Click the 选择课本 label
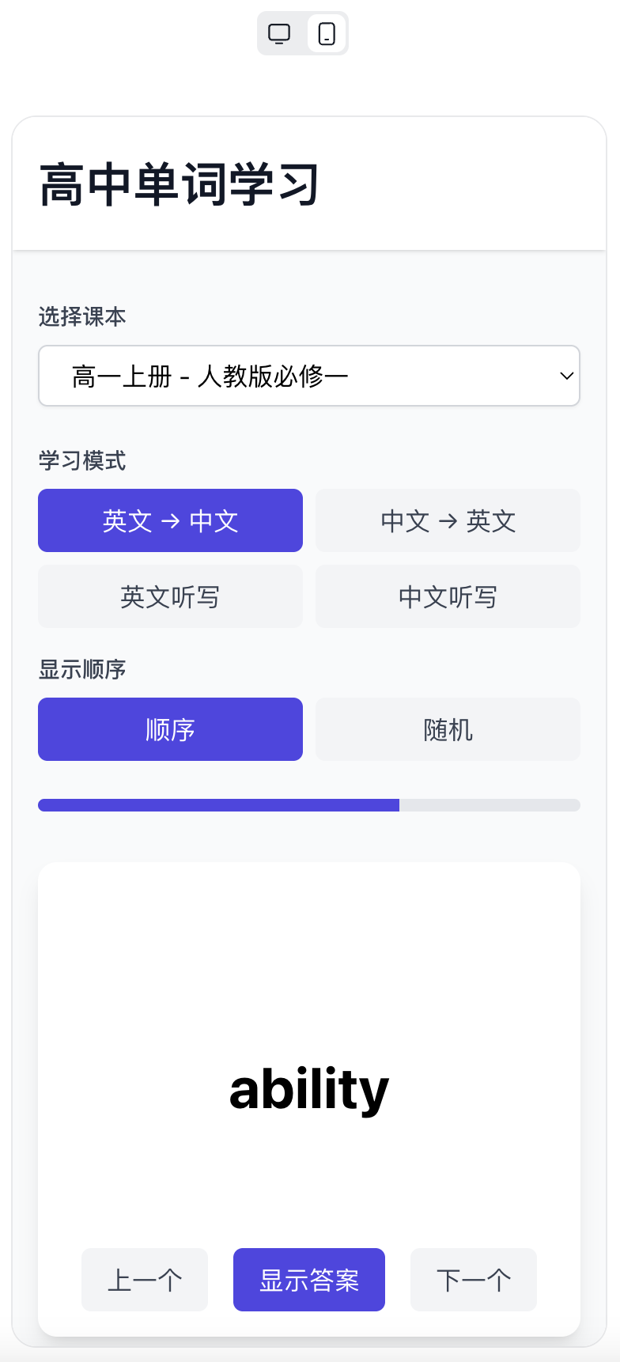The width and height of the screenshot is (620, 1362). tap(82, 317)
